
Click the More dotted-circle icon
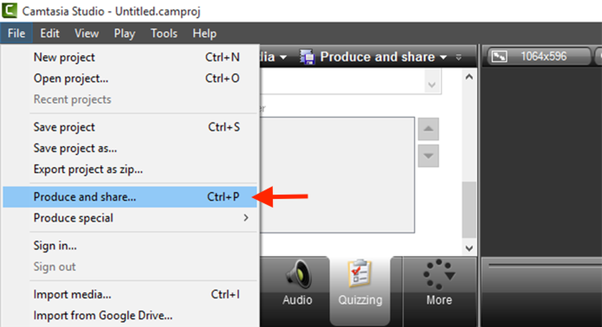439,276
